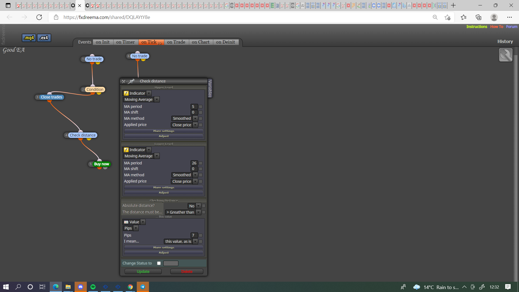Toggle checkbox beside upper MA period

pos(201,107)
